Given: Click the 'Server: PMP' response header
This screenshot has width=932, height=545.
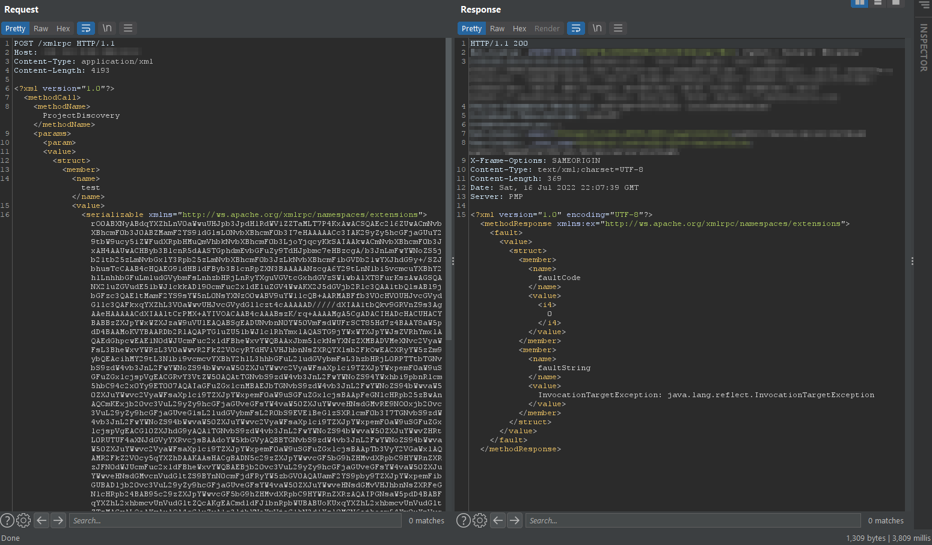Looking at the screenshot, I should pos(497,196).
